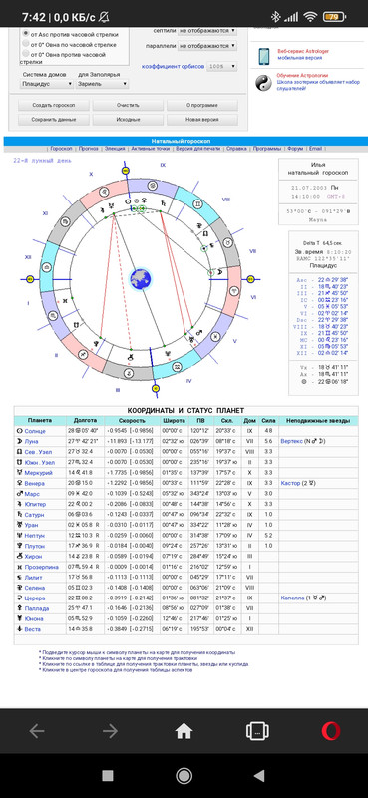Image resolution: width=368 pixels, height=798 pixels.
Task: Open the Версия для печати menu link
Action: pyautogui.click(x=198, y=149)
